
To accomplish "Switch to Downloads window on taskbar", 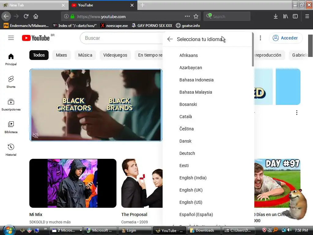I will [204, 230].
